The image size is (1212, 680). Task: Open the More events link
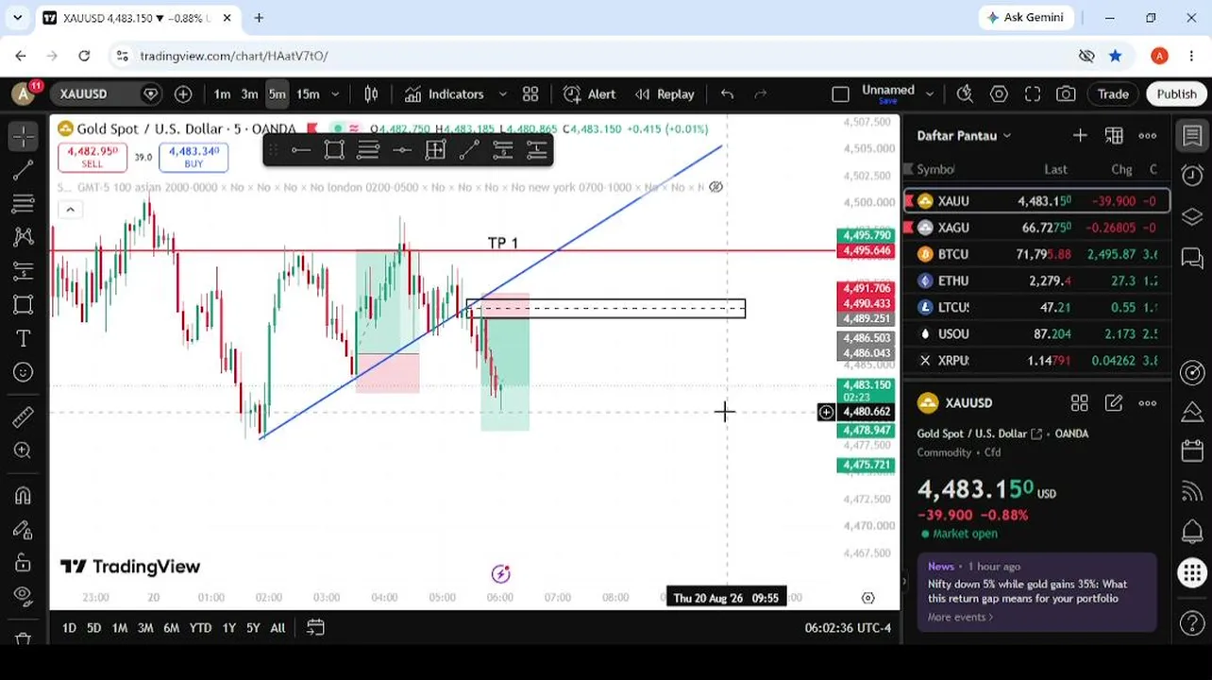click(960, 618)
